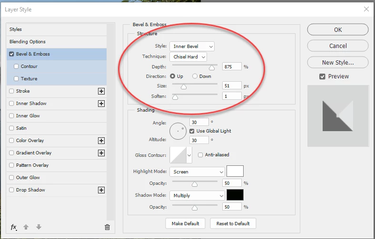
Task: Select the Inner Glow row label
Action: tap(28, 116)
